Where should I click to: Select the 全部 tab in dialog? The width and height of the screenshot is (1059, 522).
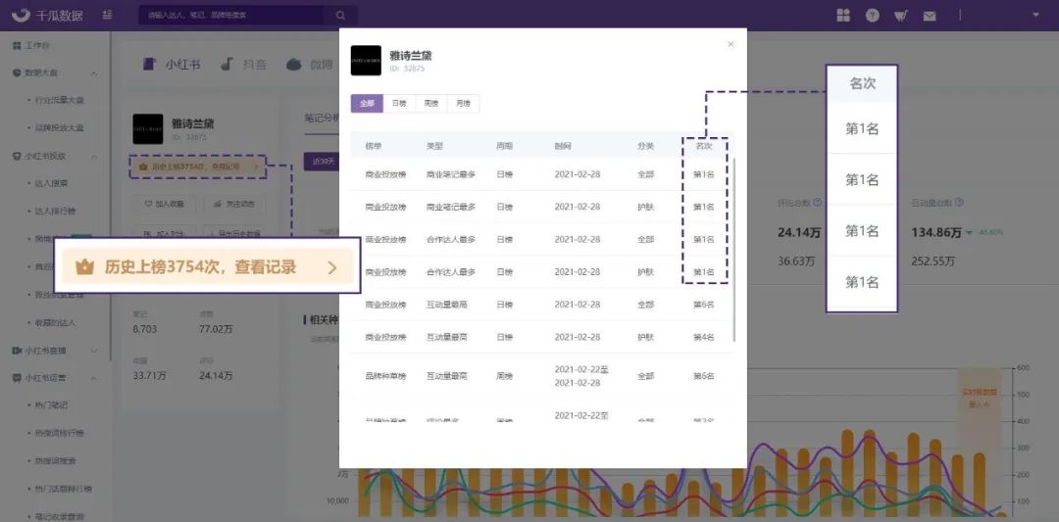pyautogui.click(x=367, y=104)
